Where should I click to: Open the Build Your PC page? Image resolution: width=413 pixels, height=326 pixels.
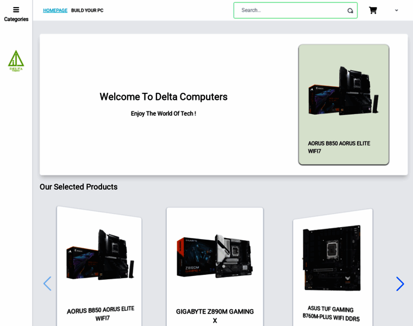pos(87,10)
